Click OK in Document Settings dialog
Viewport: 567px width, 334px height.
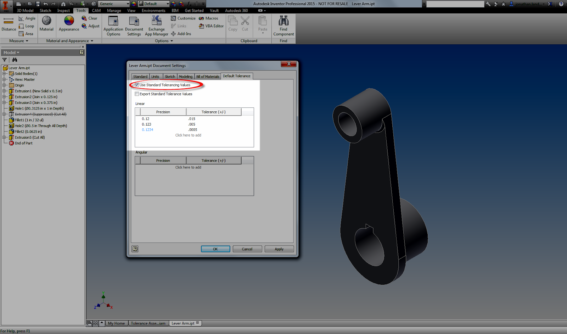[x=215, y=249]
